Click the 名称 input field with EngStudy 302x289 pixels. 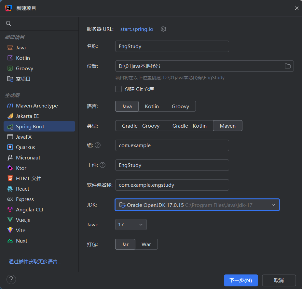point(172,46)
